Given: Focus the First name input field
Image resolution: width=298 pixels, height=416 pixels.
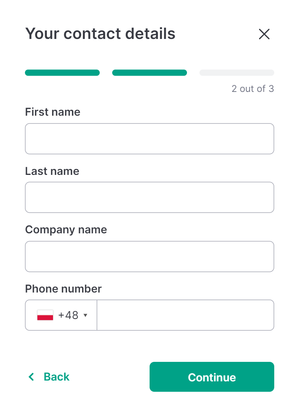Looking at the screenshot, I should 150,139.
